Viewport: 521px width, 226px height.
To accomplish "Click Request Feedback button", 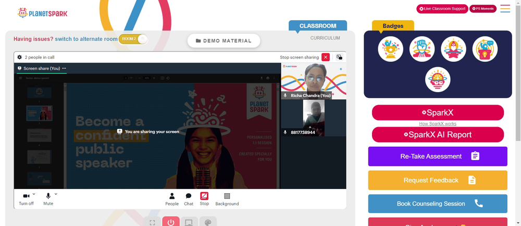I will (x=438, y=180).
